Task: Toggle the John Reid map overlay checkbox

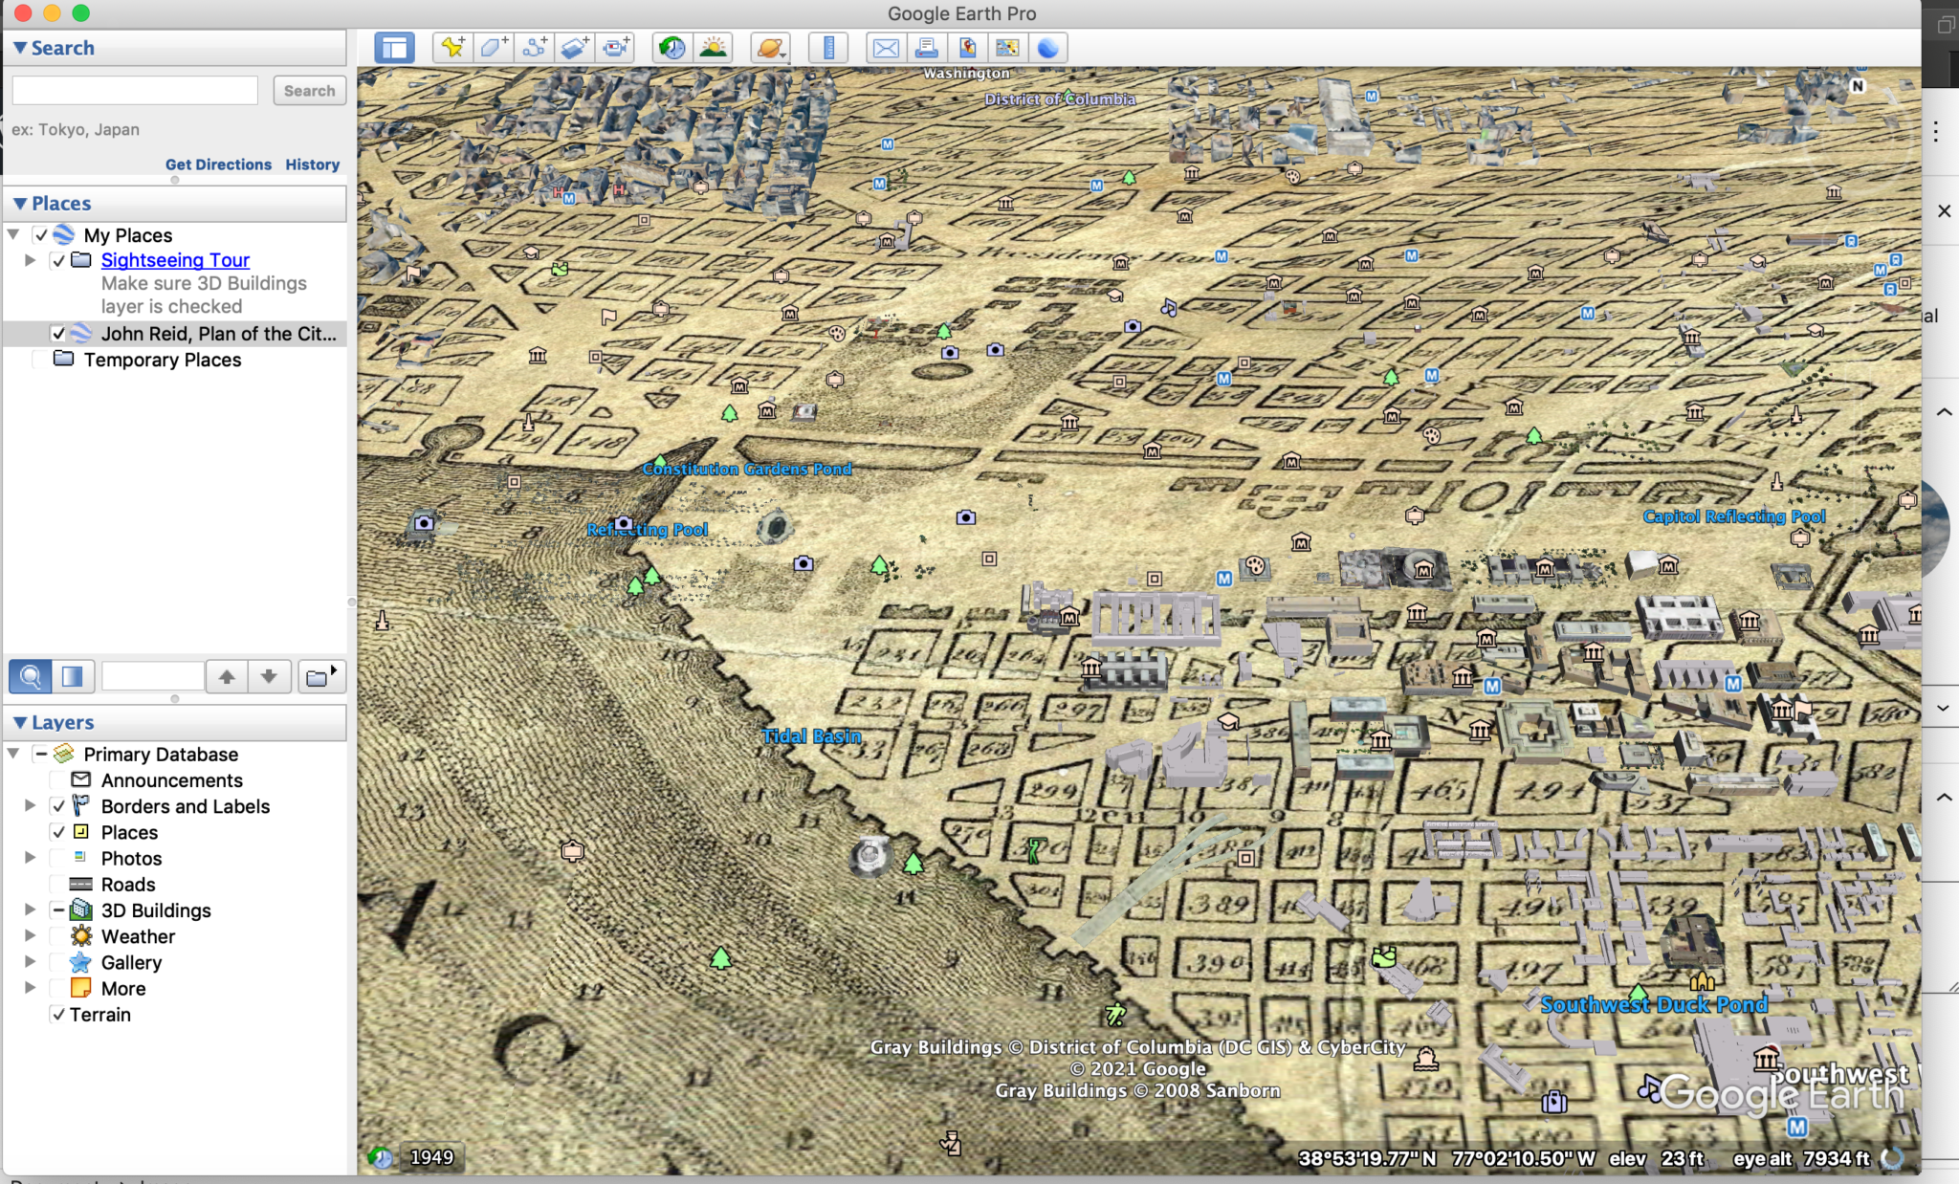Action: coord(58,333)
